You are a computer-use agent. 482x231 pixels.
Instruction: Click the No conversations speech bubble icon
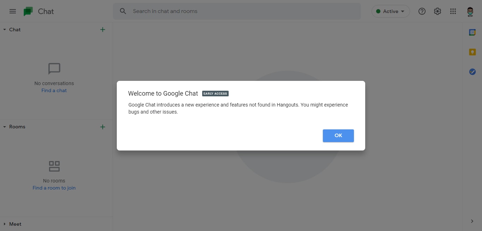(54, 69)
